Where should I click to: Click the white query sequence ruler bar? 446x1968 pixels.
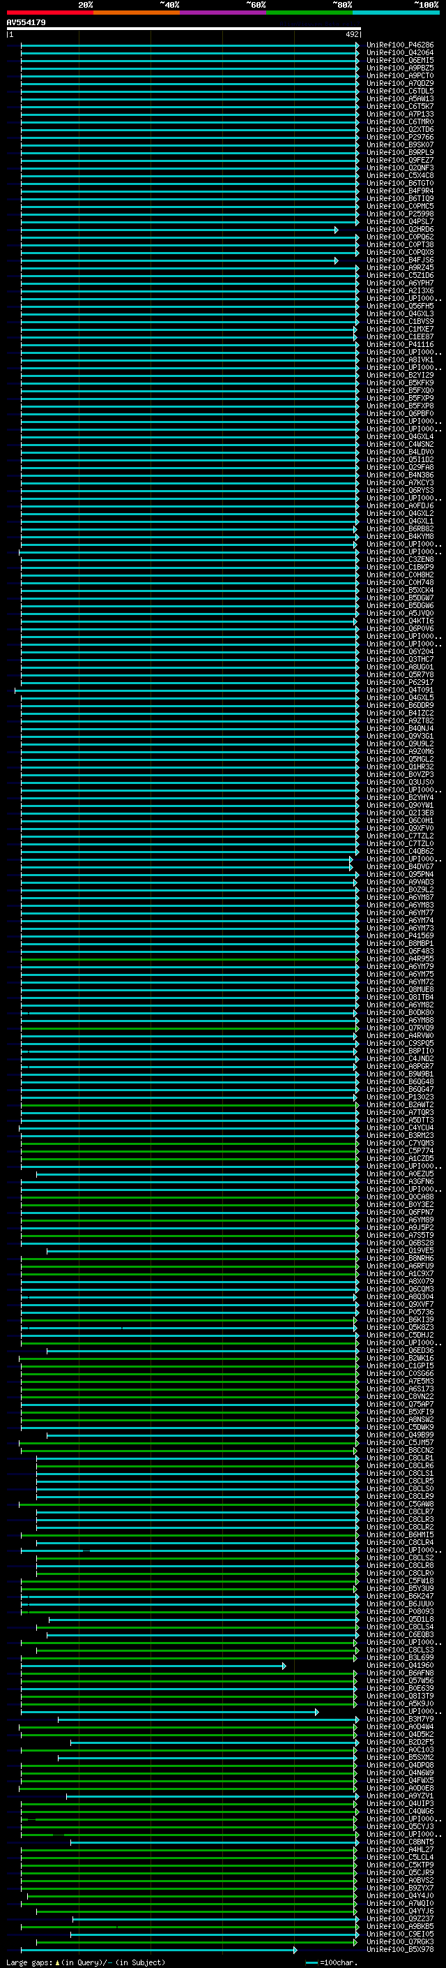click(184, 28)
